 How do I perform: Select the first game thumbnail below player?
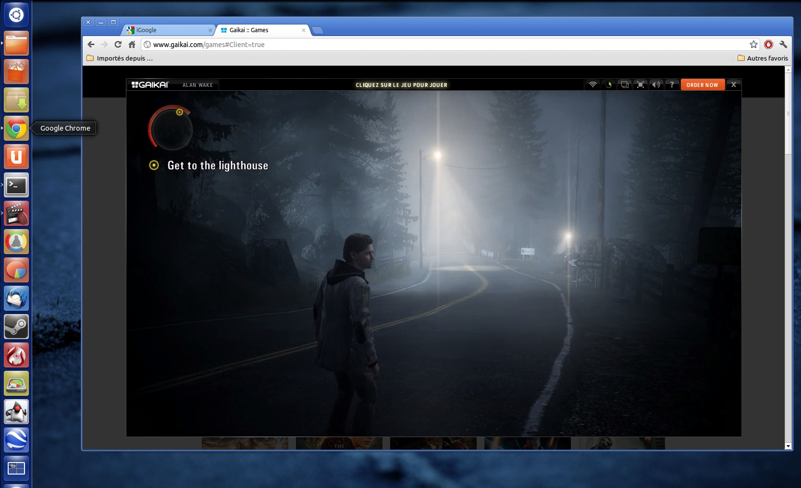tap(245, 443)
